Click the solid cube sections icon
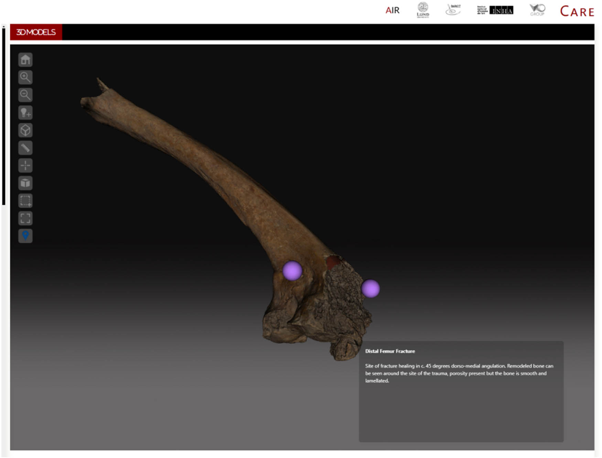The image size is (602, 458). pos(25,183)
